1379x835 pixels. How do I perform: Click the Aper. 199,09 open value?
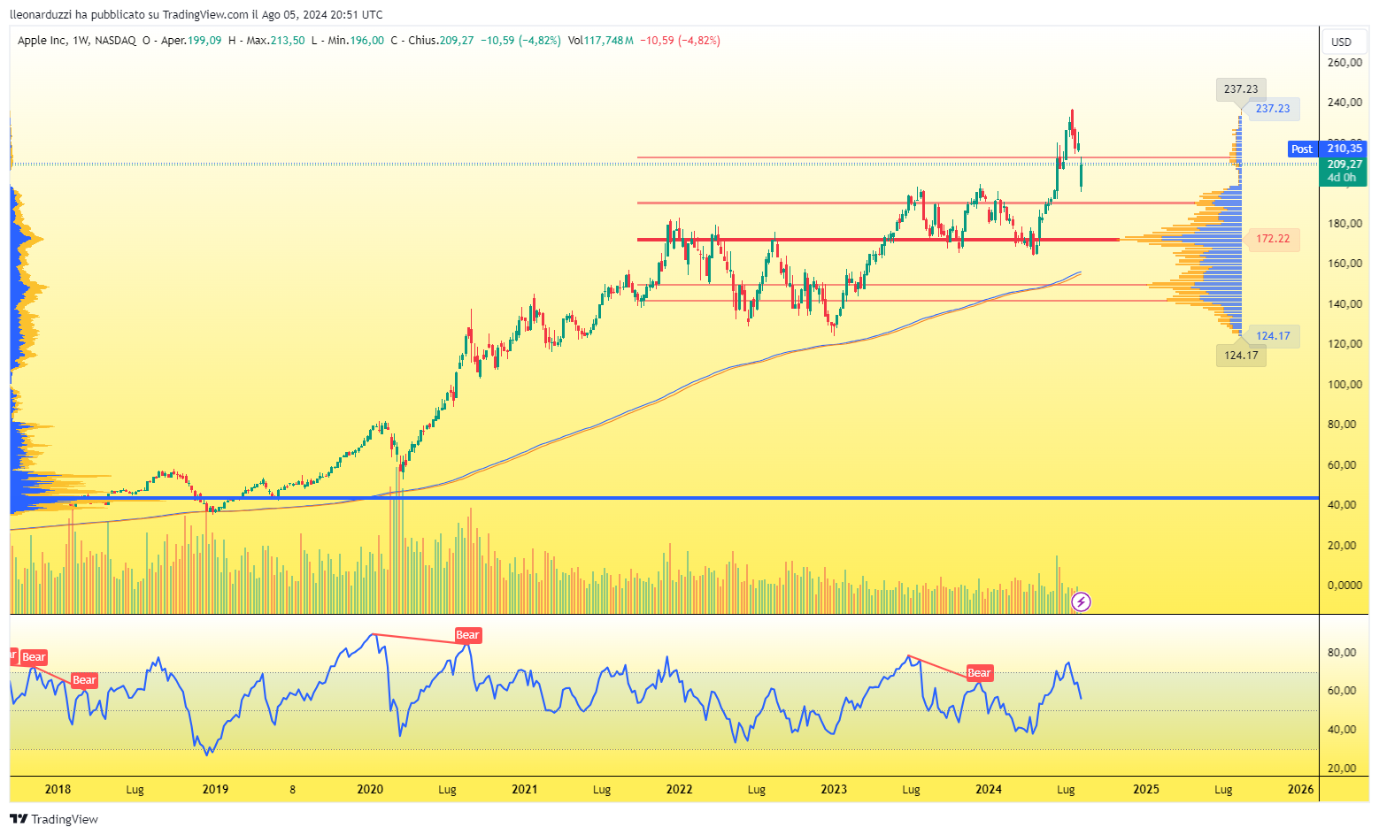[191, 41]
